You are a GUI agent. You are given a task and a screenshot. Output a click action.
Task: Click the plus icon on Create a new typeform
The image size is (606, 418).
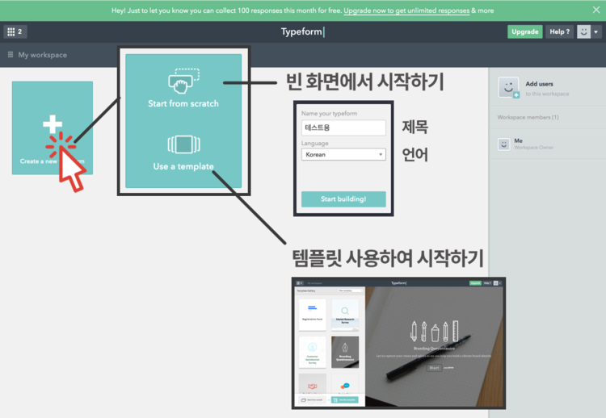(x=53, y=123)
